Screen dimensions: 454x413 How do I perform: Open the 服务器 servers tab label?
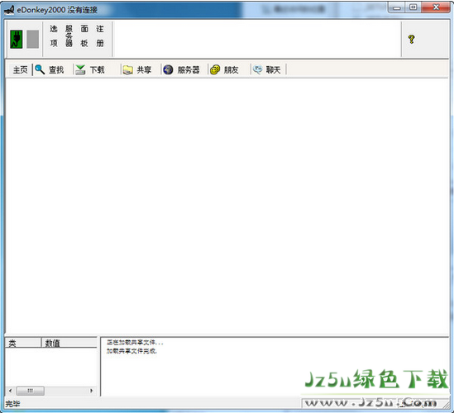tap(189, 69)
